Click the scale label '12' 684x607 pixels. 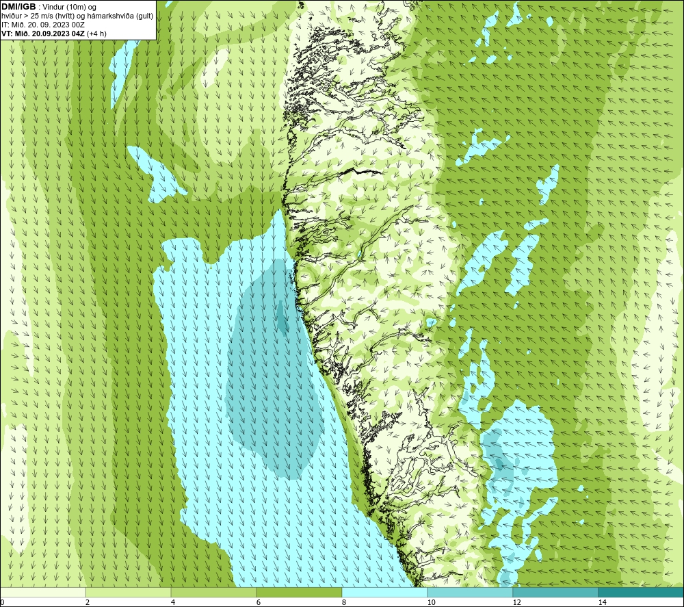(517, 603)
